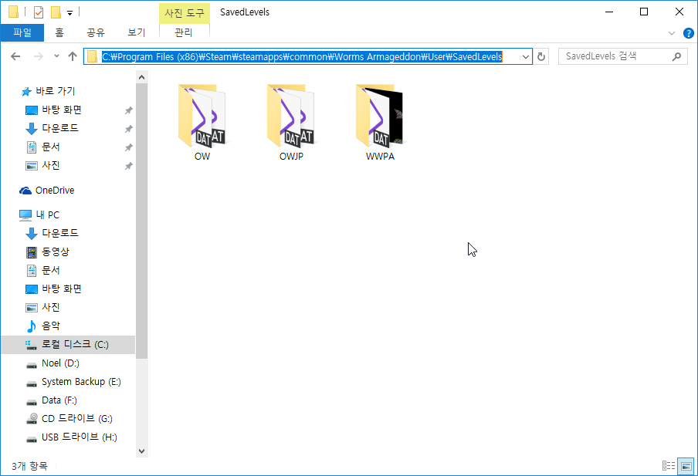
Task: Click the properties quick access icon
Action: [39, 12]
